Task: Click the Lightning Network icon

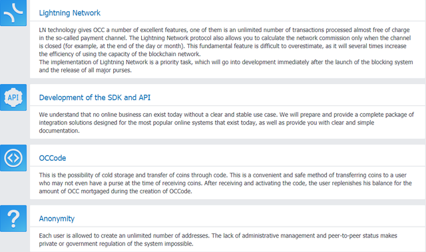Action: click(13, 13)
